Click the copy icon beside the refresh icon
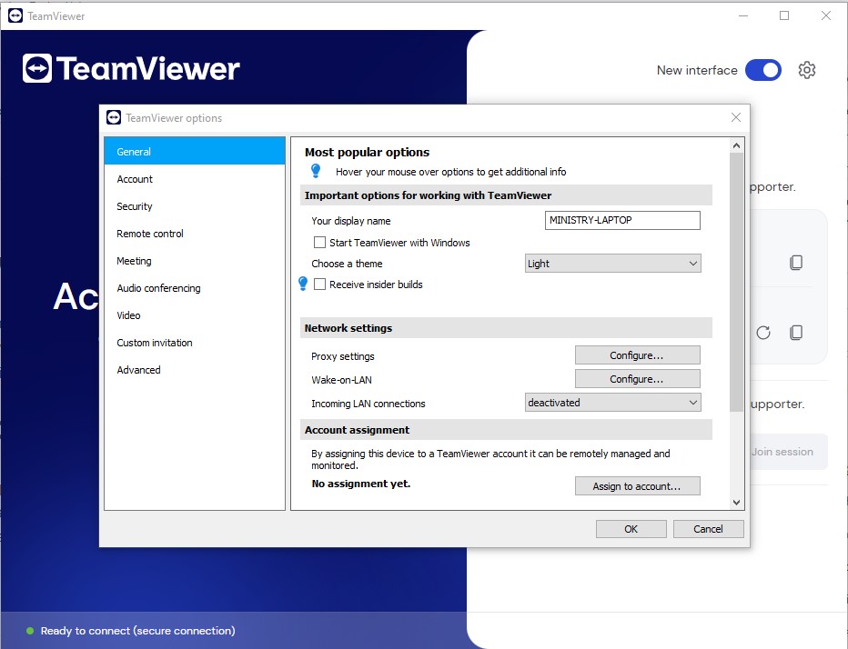 (x=796, y=333)
